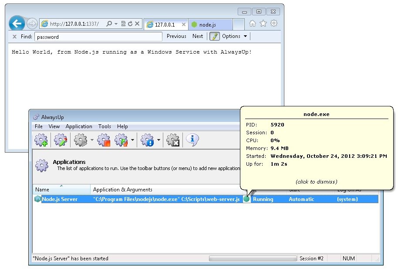Click the status bar message Node.js Server has been started
Image resolution: width=398 pixels, height=269 pixels.
[71, 259]
